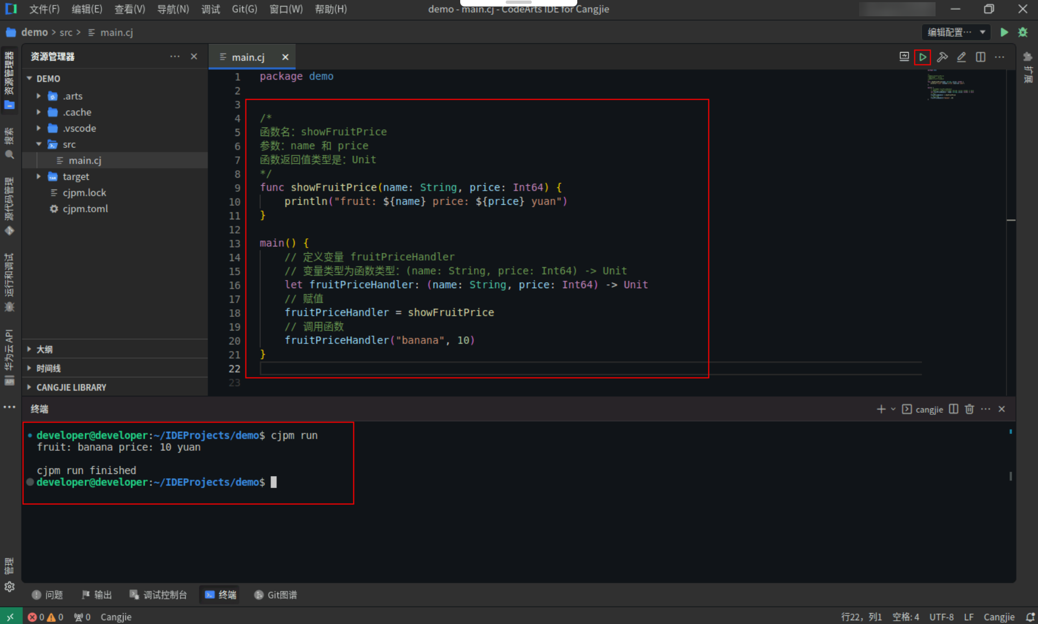This screenshot has width=1038, height=624.
Task: Open terminal launch profile dropdown arrow
Action: tap(893, 409)
